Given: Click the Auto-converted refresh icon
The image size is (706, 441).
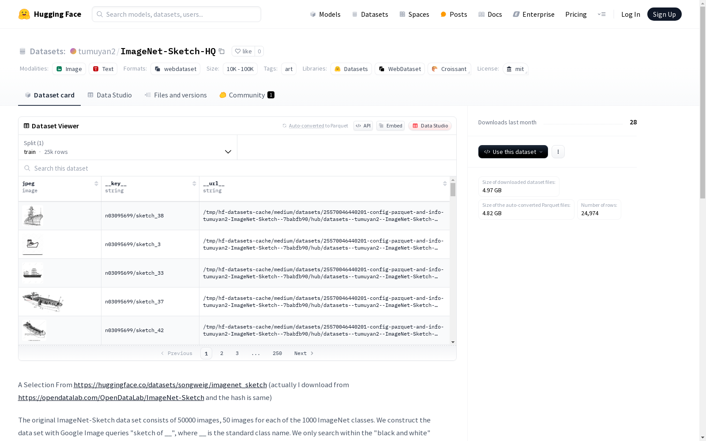Looking at the screenshot, I should 285,126.
